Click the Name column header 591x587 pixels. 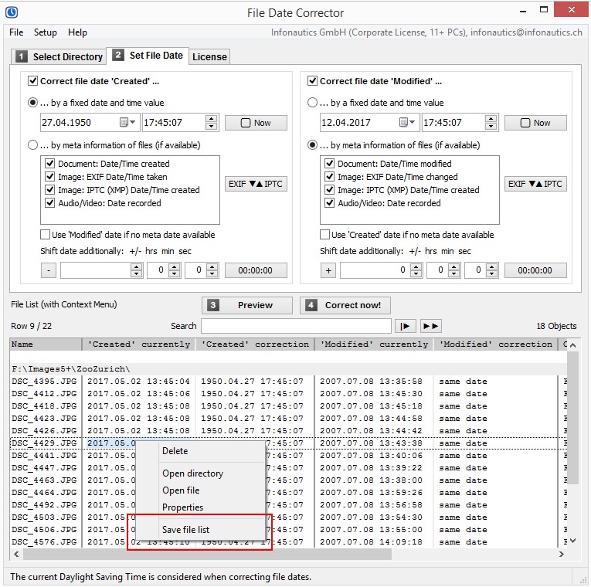(46, 344)
